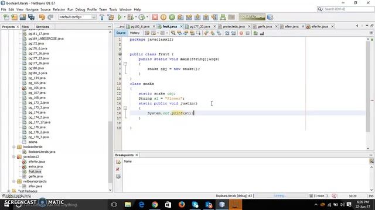Click the Step Into debugger icon
The height and width of the screenshot is (210, 375).
(x=189, y=17)
